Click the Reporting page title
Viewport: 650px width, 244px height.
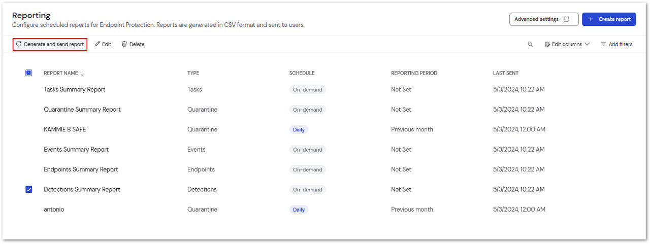click(x=31, y=15)
